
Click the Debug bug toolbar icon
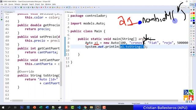click(24, 7)
